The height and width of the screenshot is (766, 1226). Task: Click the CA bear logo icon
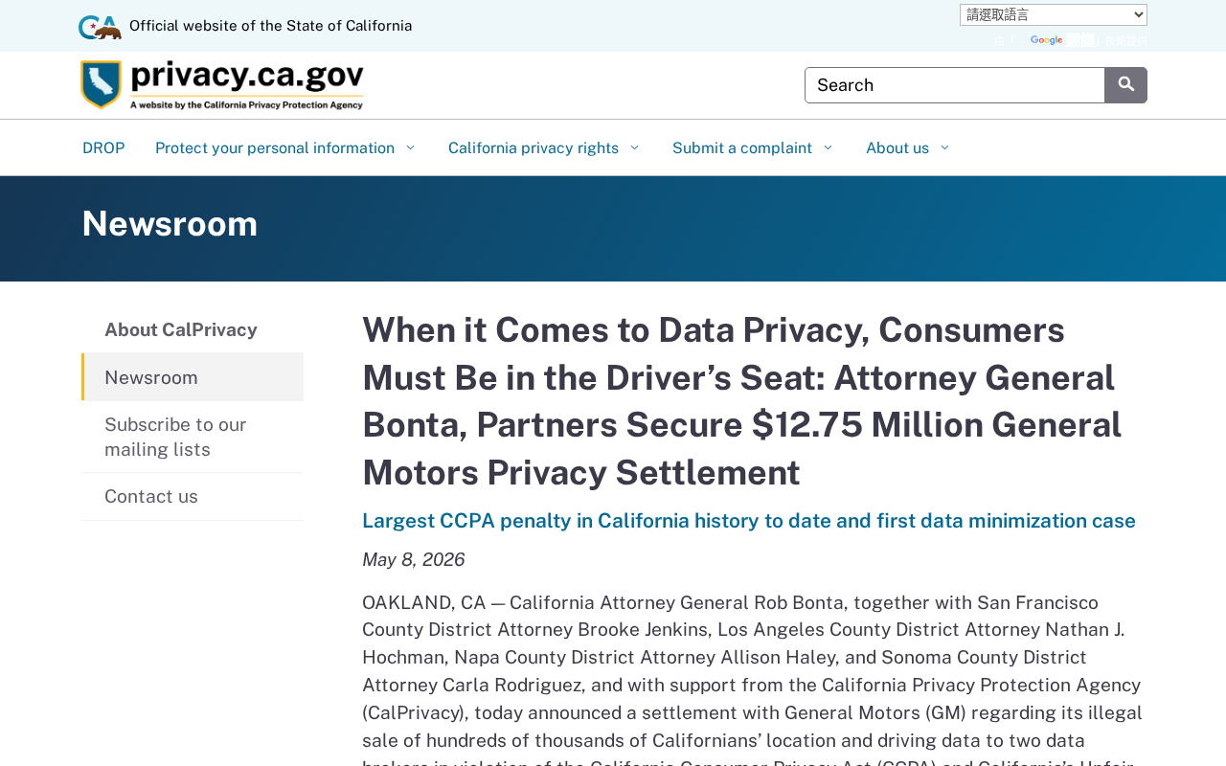tap(100, 27)
